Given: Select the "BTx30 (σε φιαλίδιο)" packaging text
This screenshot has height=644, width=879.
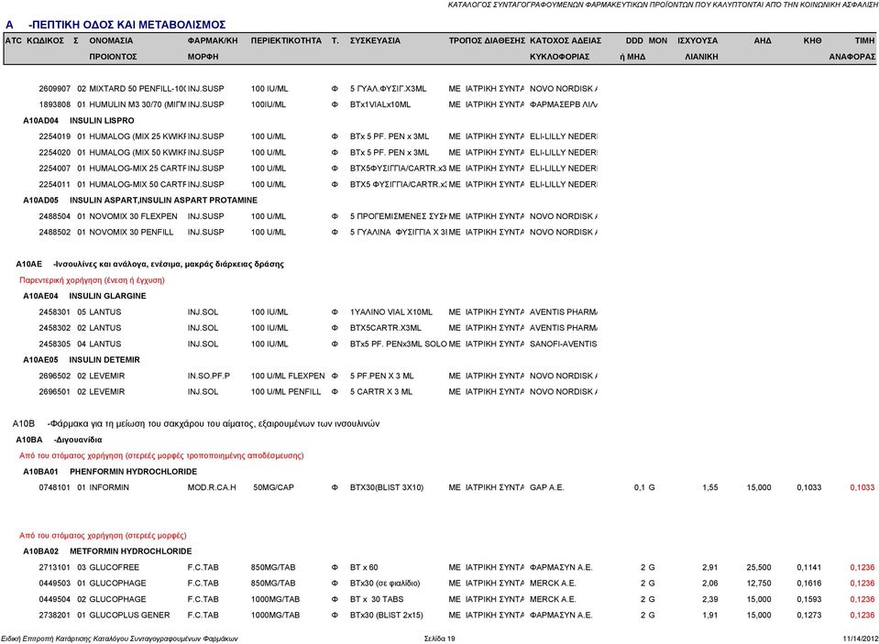Looking at the screenshot, I should pyautogui.click(x=385, y=584).
